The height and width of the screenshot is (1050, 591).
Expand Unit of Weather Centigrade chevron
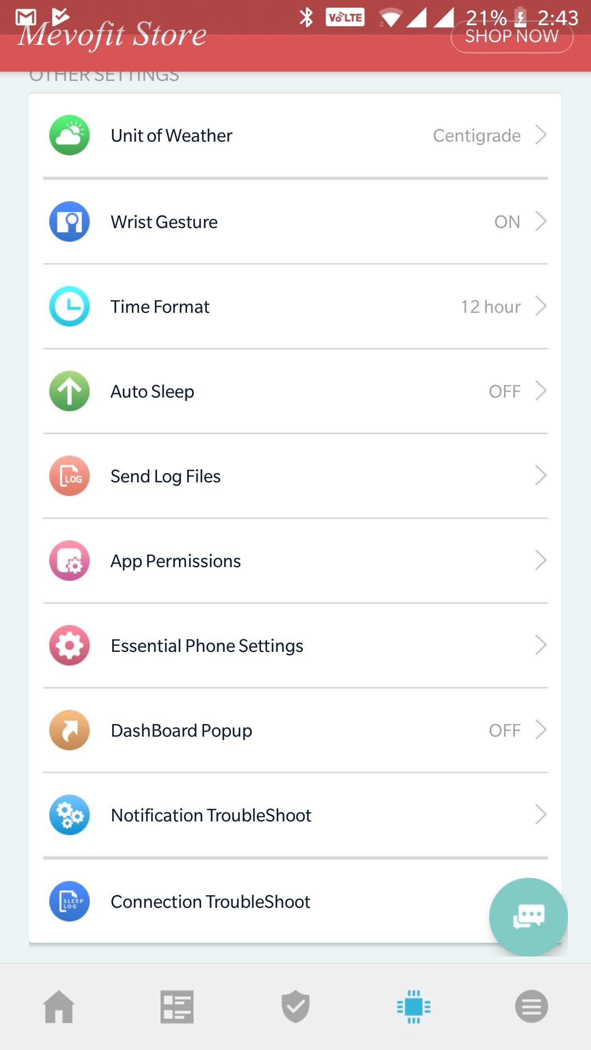pyautogui.click(x=540, y=135)
